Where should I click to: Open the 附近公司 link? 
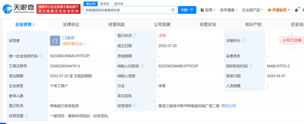pos(229,106)
